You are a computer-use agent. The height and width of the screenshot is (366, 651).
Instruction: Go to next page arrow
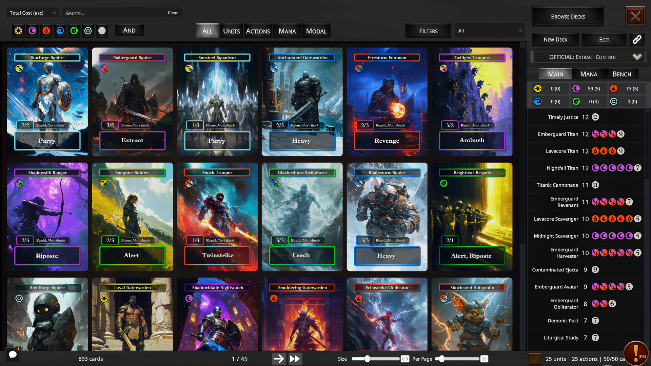point(279,359)
